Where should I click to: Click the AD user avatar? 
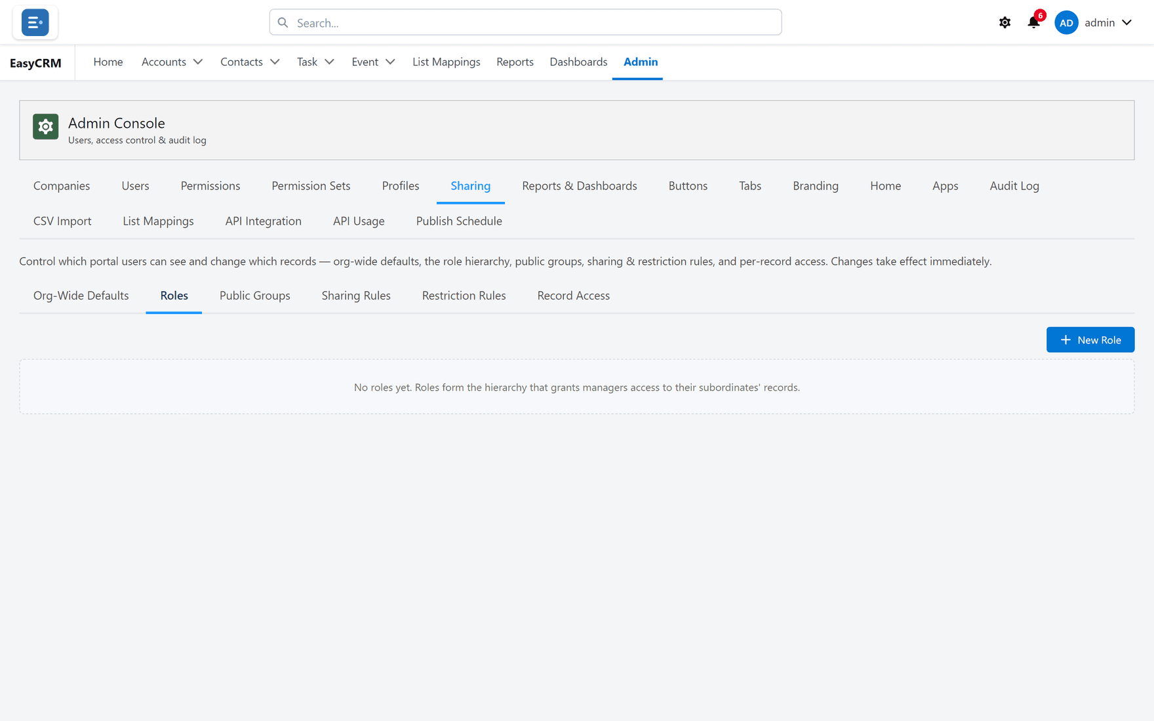(1066, 23)
